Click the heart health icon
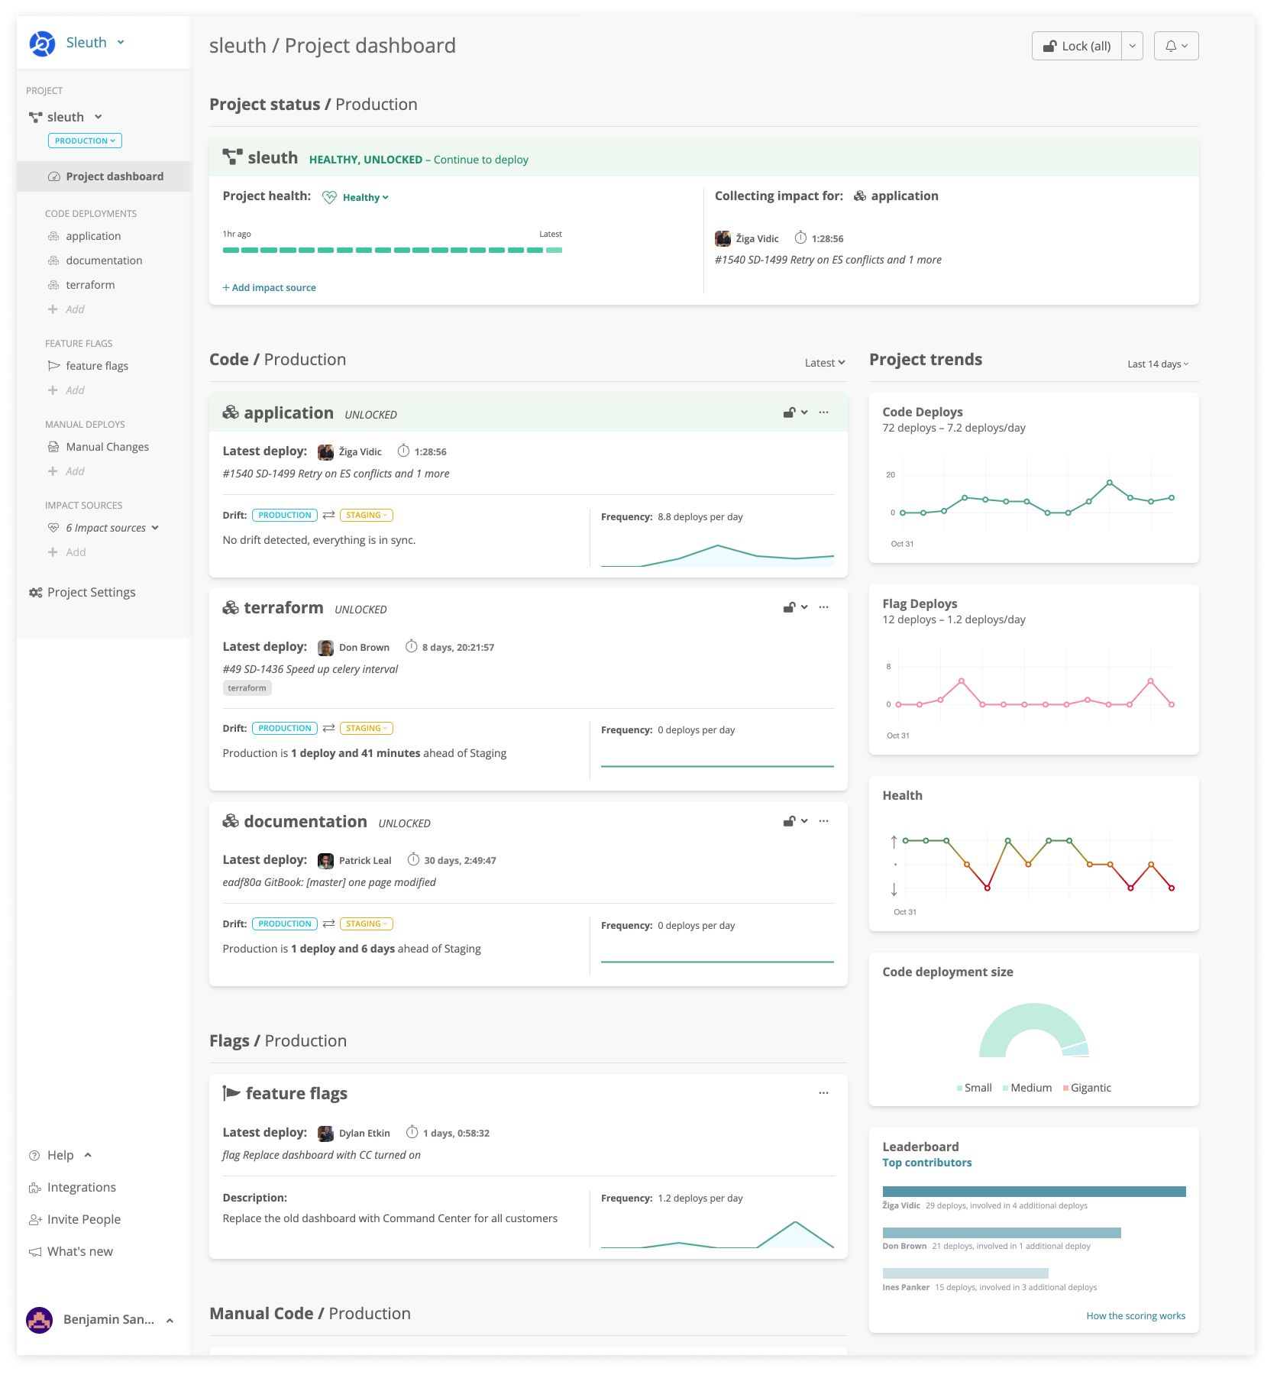The height and width of the screenshot is (1378, 1277). click(329, 197)
